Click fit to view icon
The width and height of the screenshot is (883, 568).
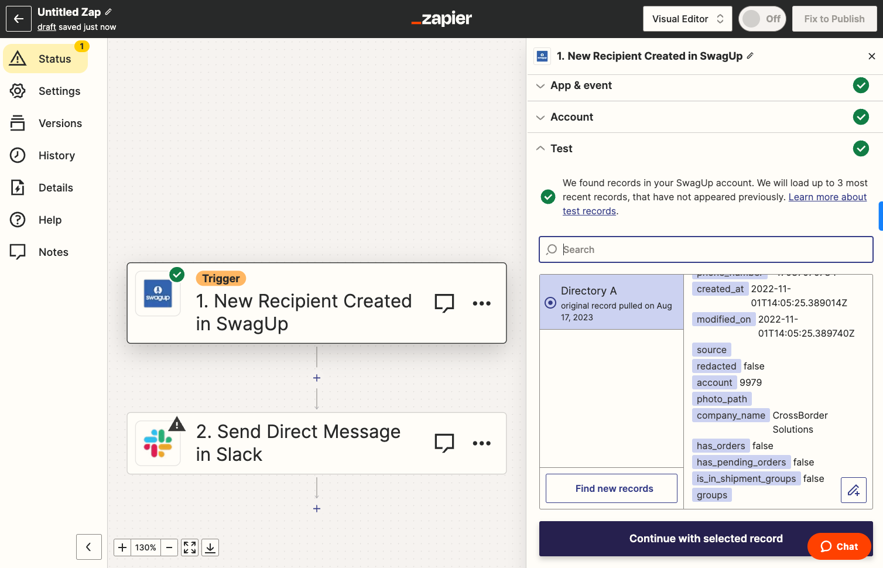pyautogui.click(x=190, y=548)
